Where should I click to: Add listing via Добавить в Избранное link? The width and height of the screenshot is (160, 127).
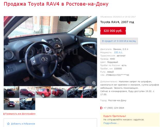pyautogui.click(x=23, y=124)
